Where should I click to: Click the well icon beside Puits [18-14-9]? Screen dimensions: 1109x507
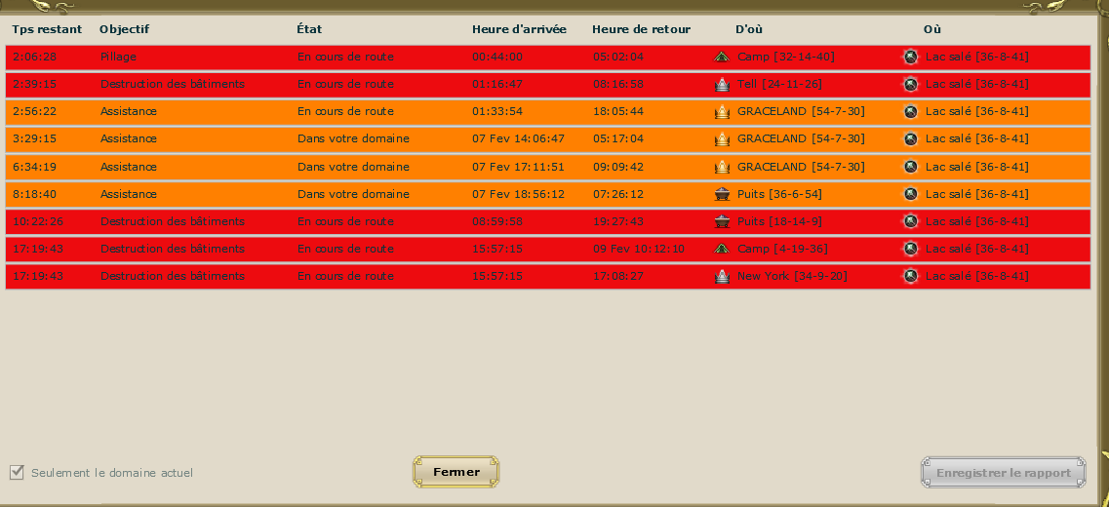point(722,221)
